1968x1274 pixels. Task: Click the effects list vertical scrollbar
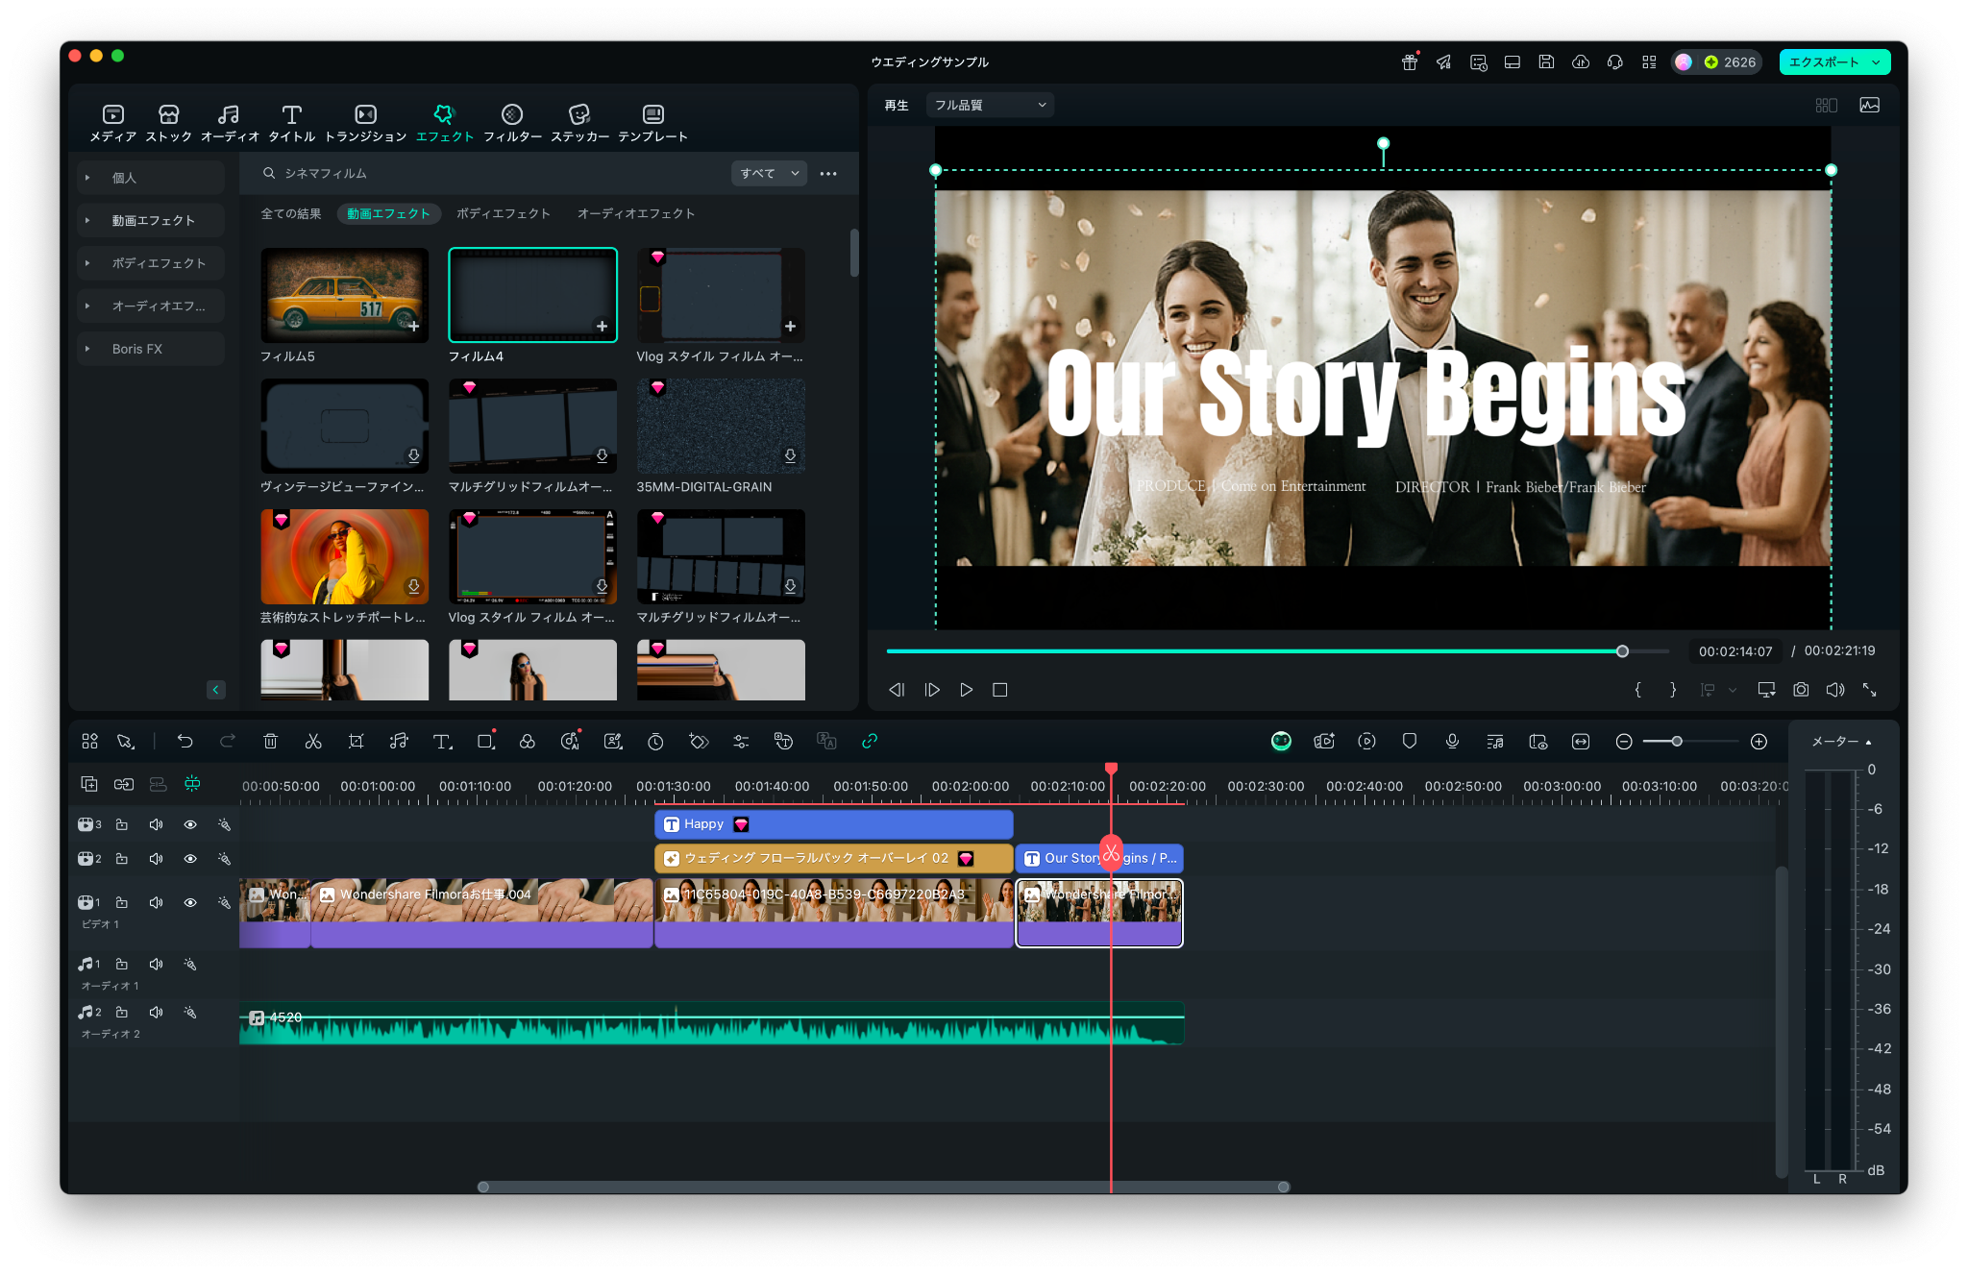pos(853,253)
